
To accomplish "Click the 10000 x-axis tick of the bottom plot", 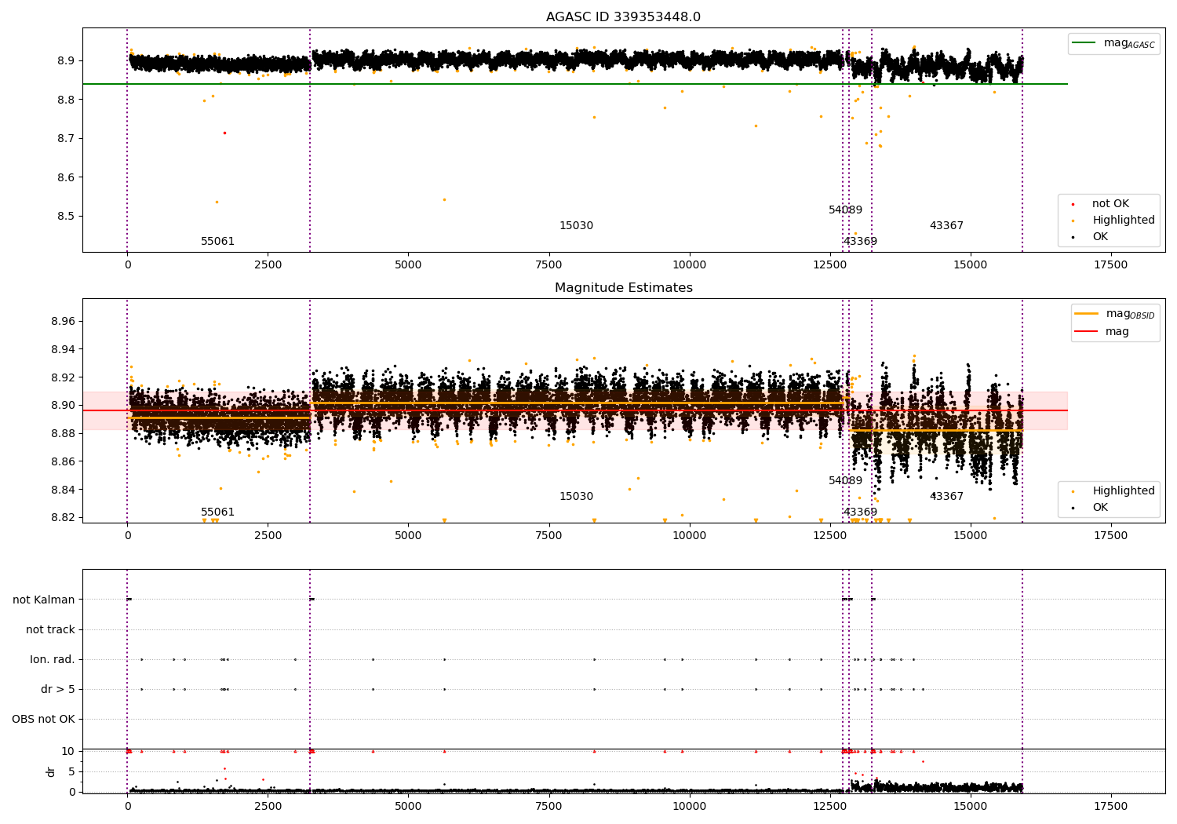I will click(x=689, y=807).
